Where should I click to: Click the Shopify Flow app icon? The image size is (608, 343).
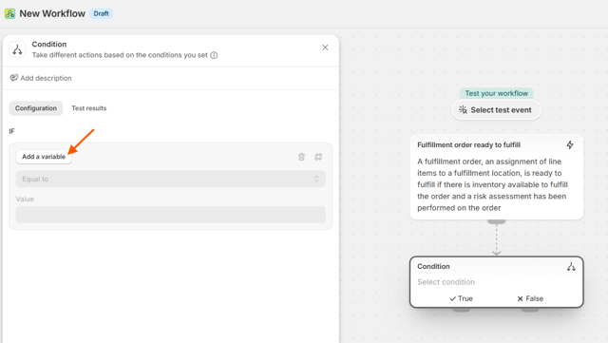tap(9, 13)
